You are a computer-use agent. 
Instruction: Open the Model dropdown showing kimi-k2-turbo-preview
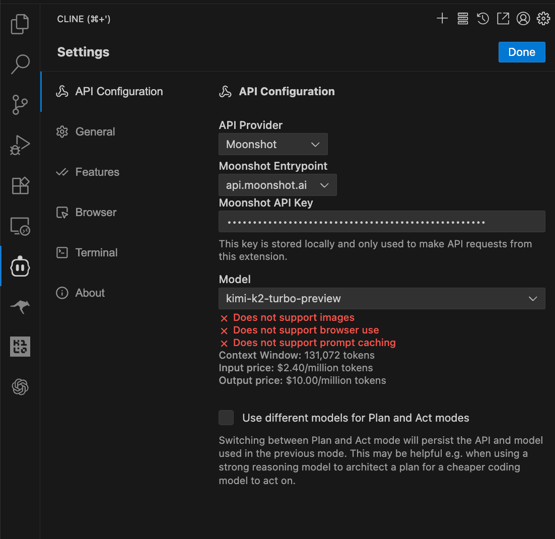click(381, 298)
